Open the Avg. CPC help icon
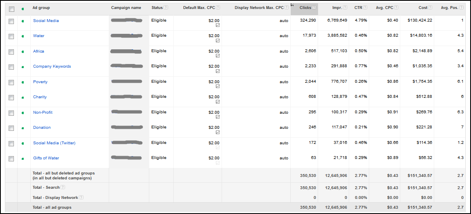This screenshot has width=471, height=214. (x=396, y=8)
